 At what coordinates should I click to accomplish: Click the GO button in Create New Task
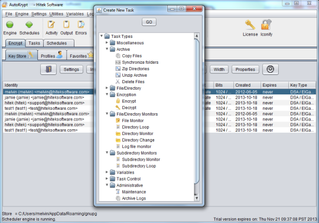(149, 22)
